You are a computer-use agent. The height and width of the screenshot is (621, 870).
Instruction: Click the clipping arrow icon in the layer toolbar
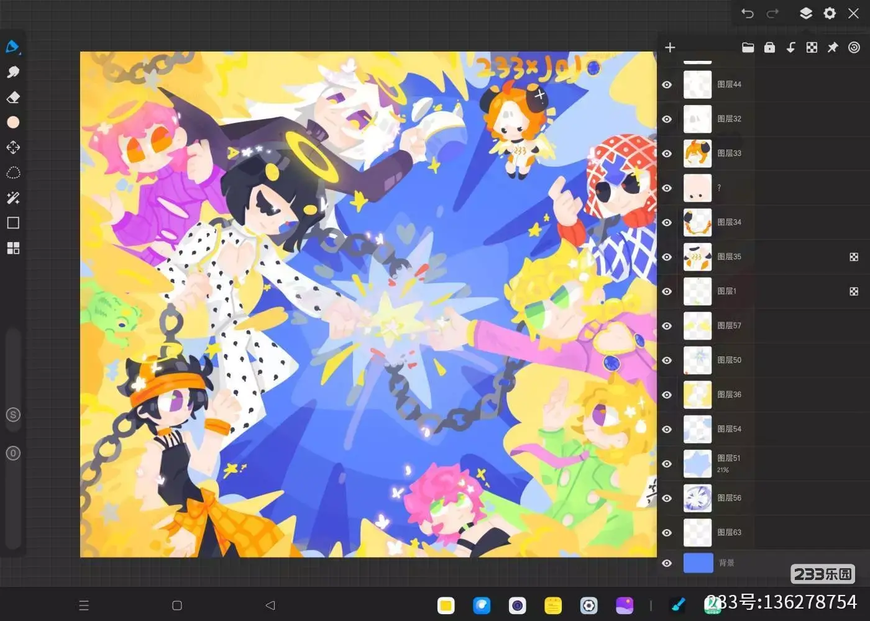pyautogui.click(x=790, y=48)
